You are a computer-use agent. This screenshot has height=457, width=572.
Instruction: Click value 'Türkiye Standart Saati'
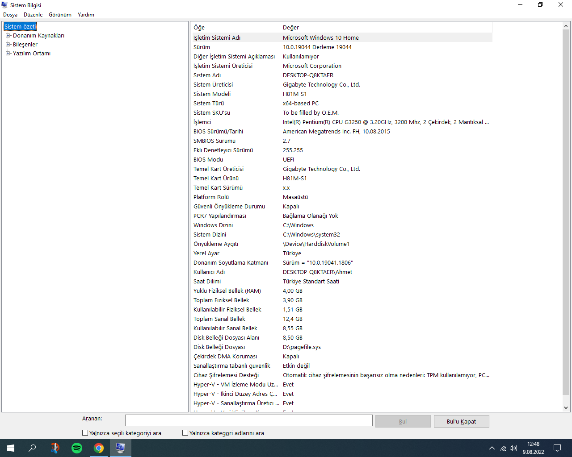click(311, 282)
